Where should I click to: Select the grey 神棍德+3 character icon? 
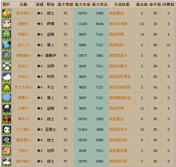click(7, 56)
